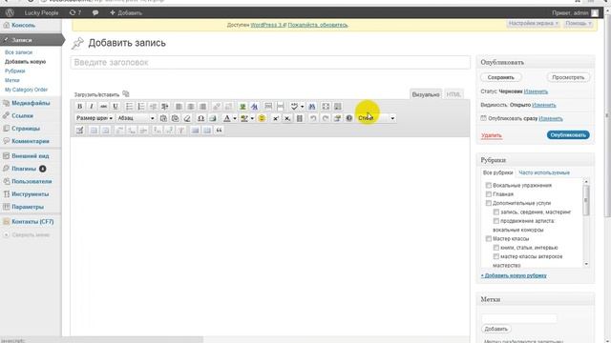
Task: Switch to HTML editor tab
Action: [453, 94]
